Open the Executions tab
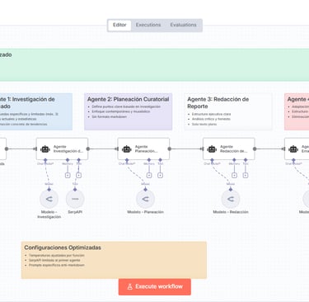This screenshot has width=309, height=302. point(148,25)
